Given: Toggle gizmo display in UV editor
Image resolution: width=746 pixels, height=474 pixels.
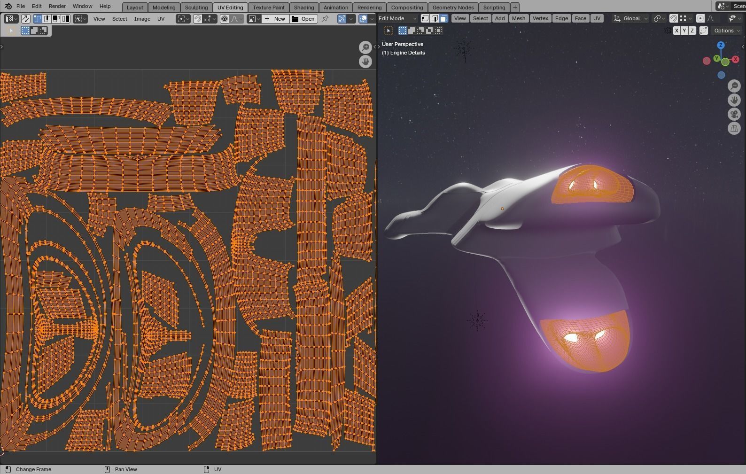Looking at the screenshot, I should 342,19.
